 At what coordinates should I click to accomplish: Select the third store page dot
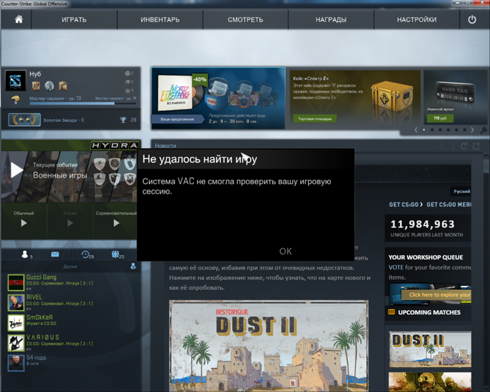click(440, 130)
